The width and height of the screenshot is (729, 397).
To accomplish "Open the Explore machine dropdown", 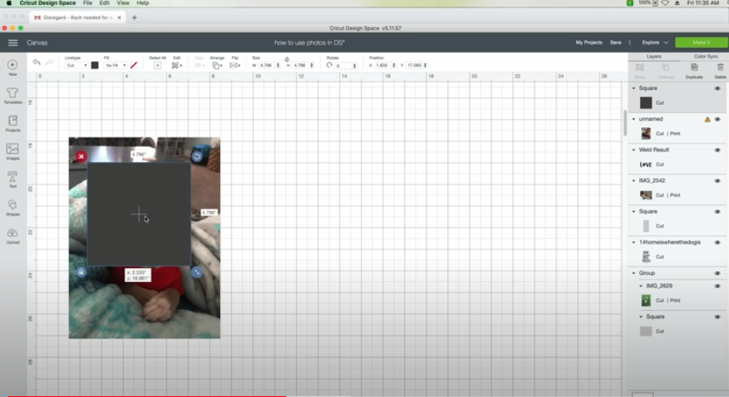I will pyautogui.click(x=655, y=42).
